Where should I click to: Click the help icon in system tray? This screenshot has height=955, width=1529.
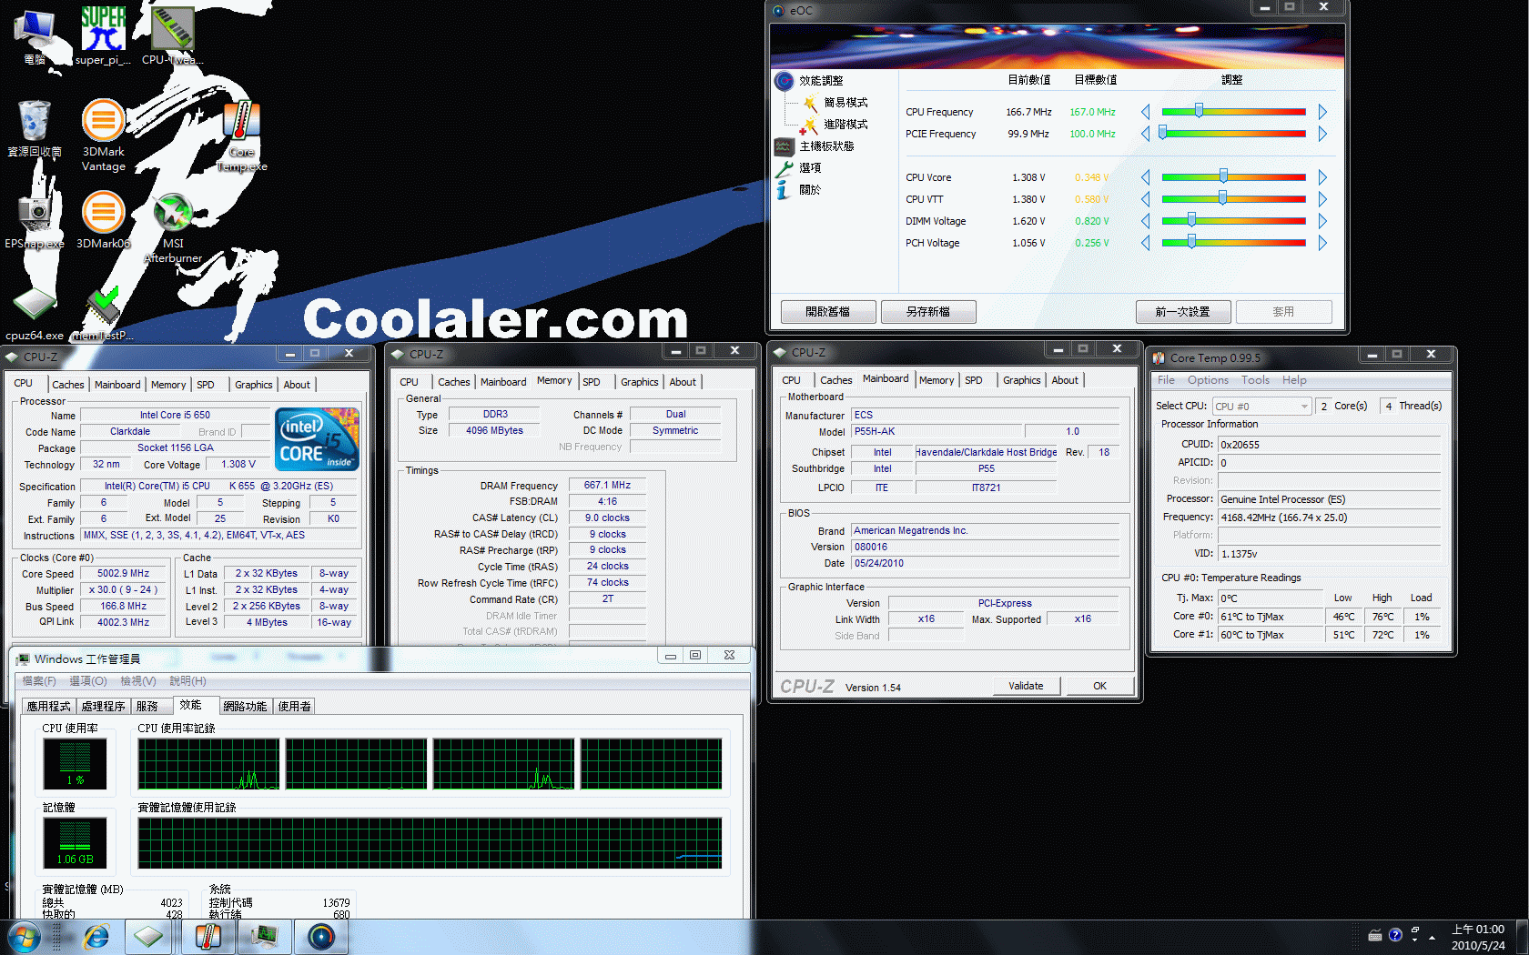coord(1395,935)
